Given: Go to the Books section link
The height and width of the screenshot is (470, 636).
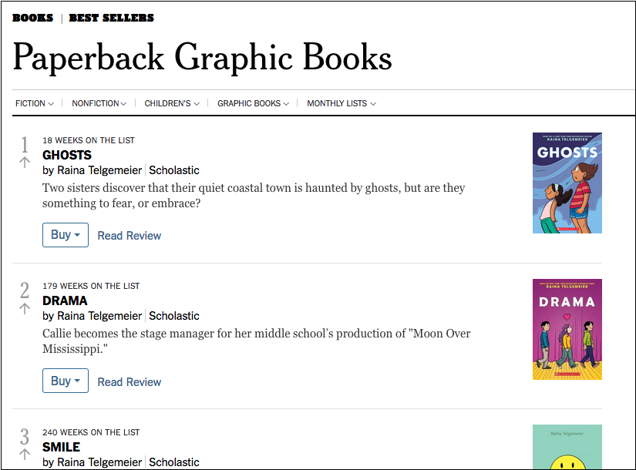Looking at the screenshot, I should 33,18.
